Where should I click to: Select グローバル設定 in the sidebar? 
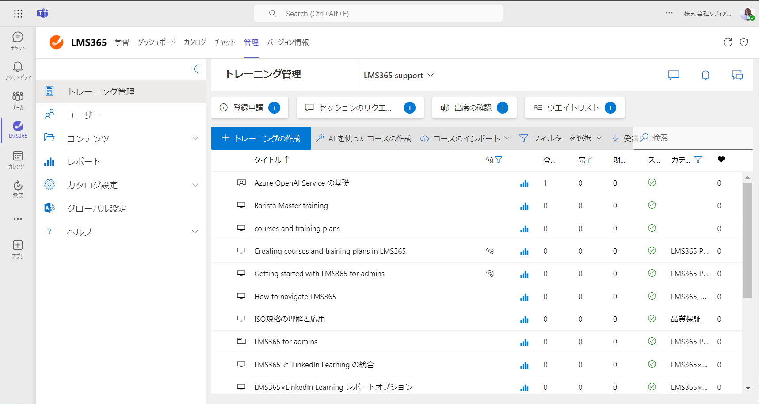coord(121,209)
